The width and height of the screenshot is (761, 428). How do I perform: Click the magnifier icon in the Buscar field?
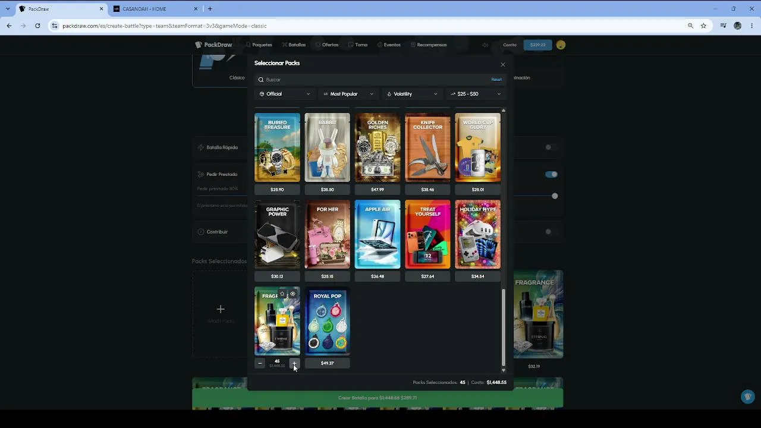click(261, 80)
